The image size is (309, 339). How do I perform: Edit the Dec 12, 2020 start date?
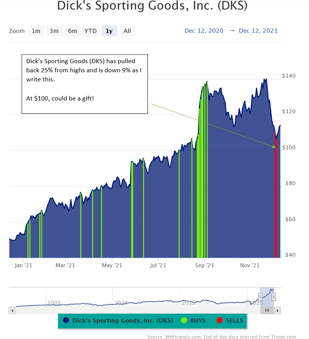pos(204,31)
